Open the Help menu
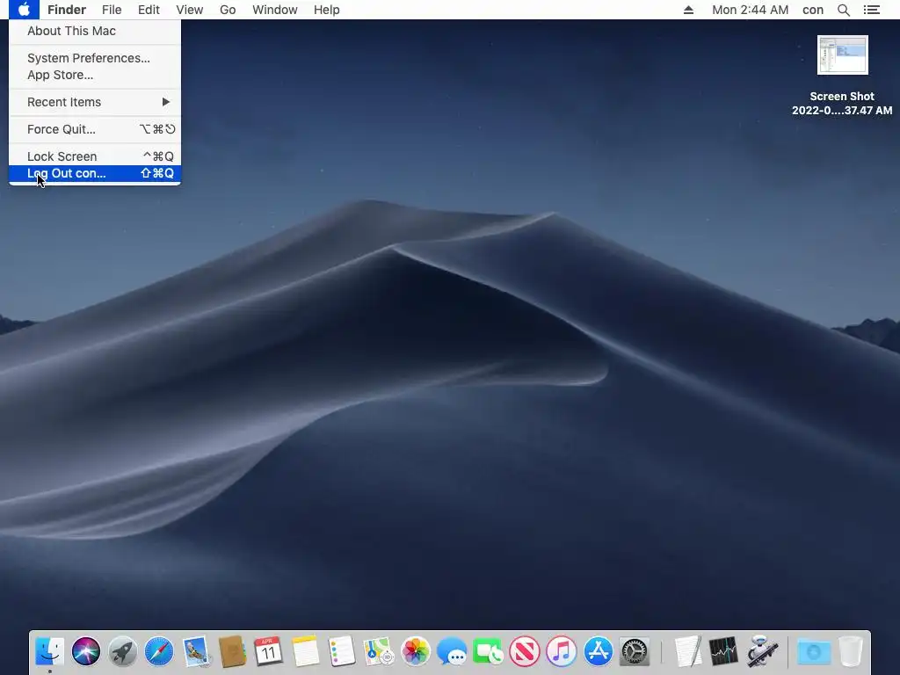 click(x=327, y=10)
